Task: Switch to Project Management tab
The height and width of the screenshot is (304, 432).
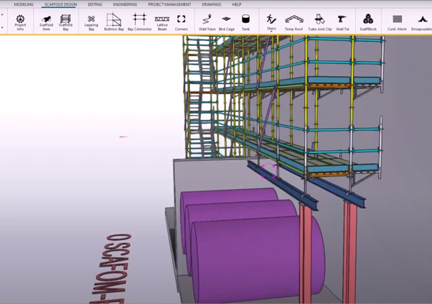Action: pos(169,4)
